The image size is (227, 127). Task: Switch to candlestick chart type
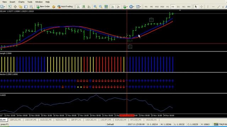(84, 7)
